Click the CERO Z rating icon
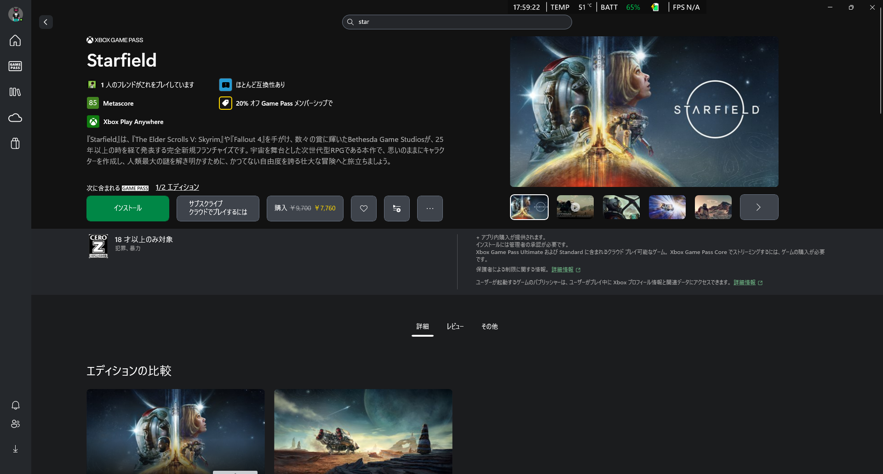This screenshot has height=474, width=883. pos(98,246)
